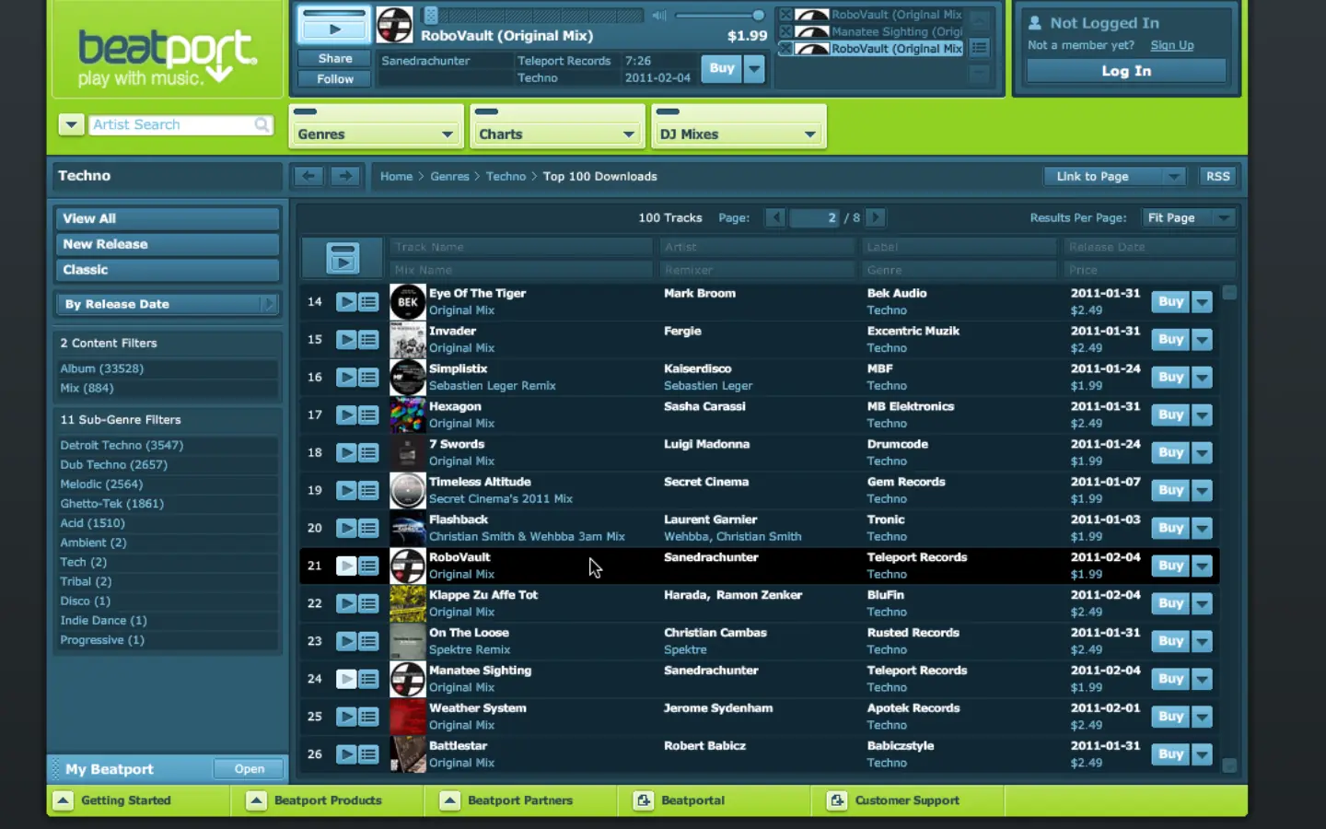Play the loaded RoboVault track in the player

tap(334, 28)
